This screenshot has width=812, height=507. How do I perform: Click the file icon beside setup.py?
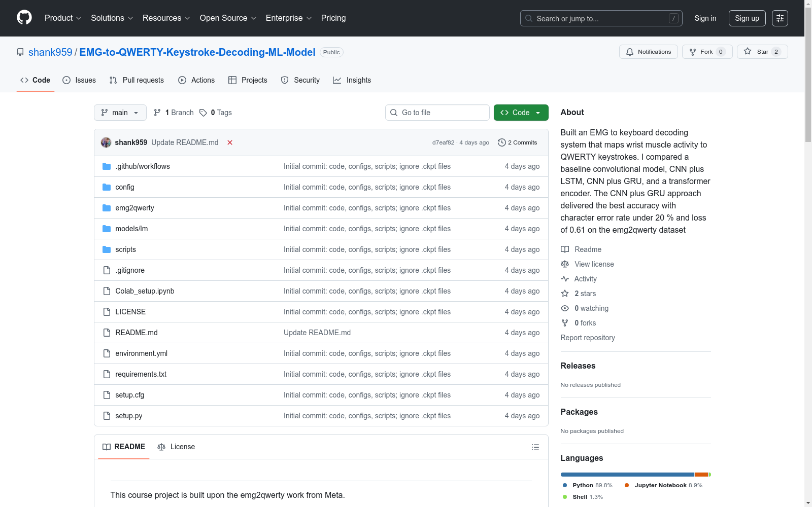click(107, 416)
